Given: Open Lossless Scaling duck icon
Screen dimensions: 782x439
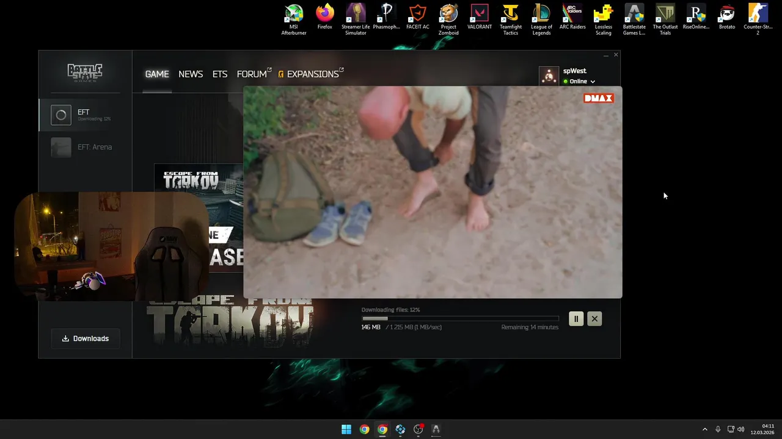Looking at the screenshot, I should [x=604, y=20].
